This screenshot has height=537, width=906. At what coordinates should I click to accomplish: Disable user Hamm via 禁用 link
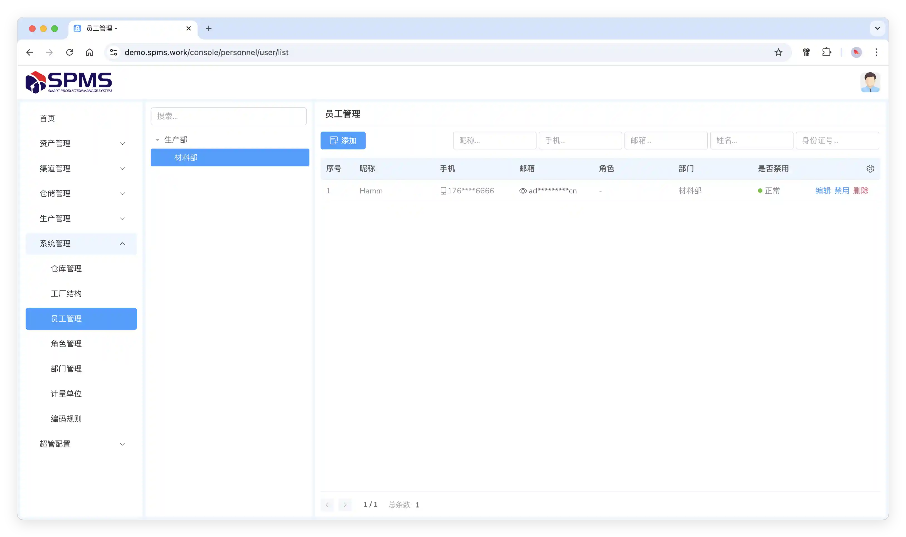842,191
